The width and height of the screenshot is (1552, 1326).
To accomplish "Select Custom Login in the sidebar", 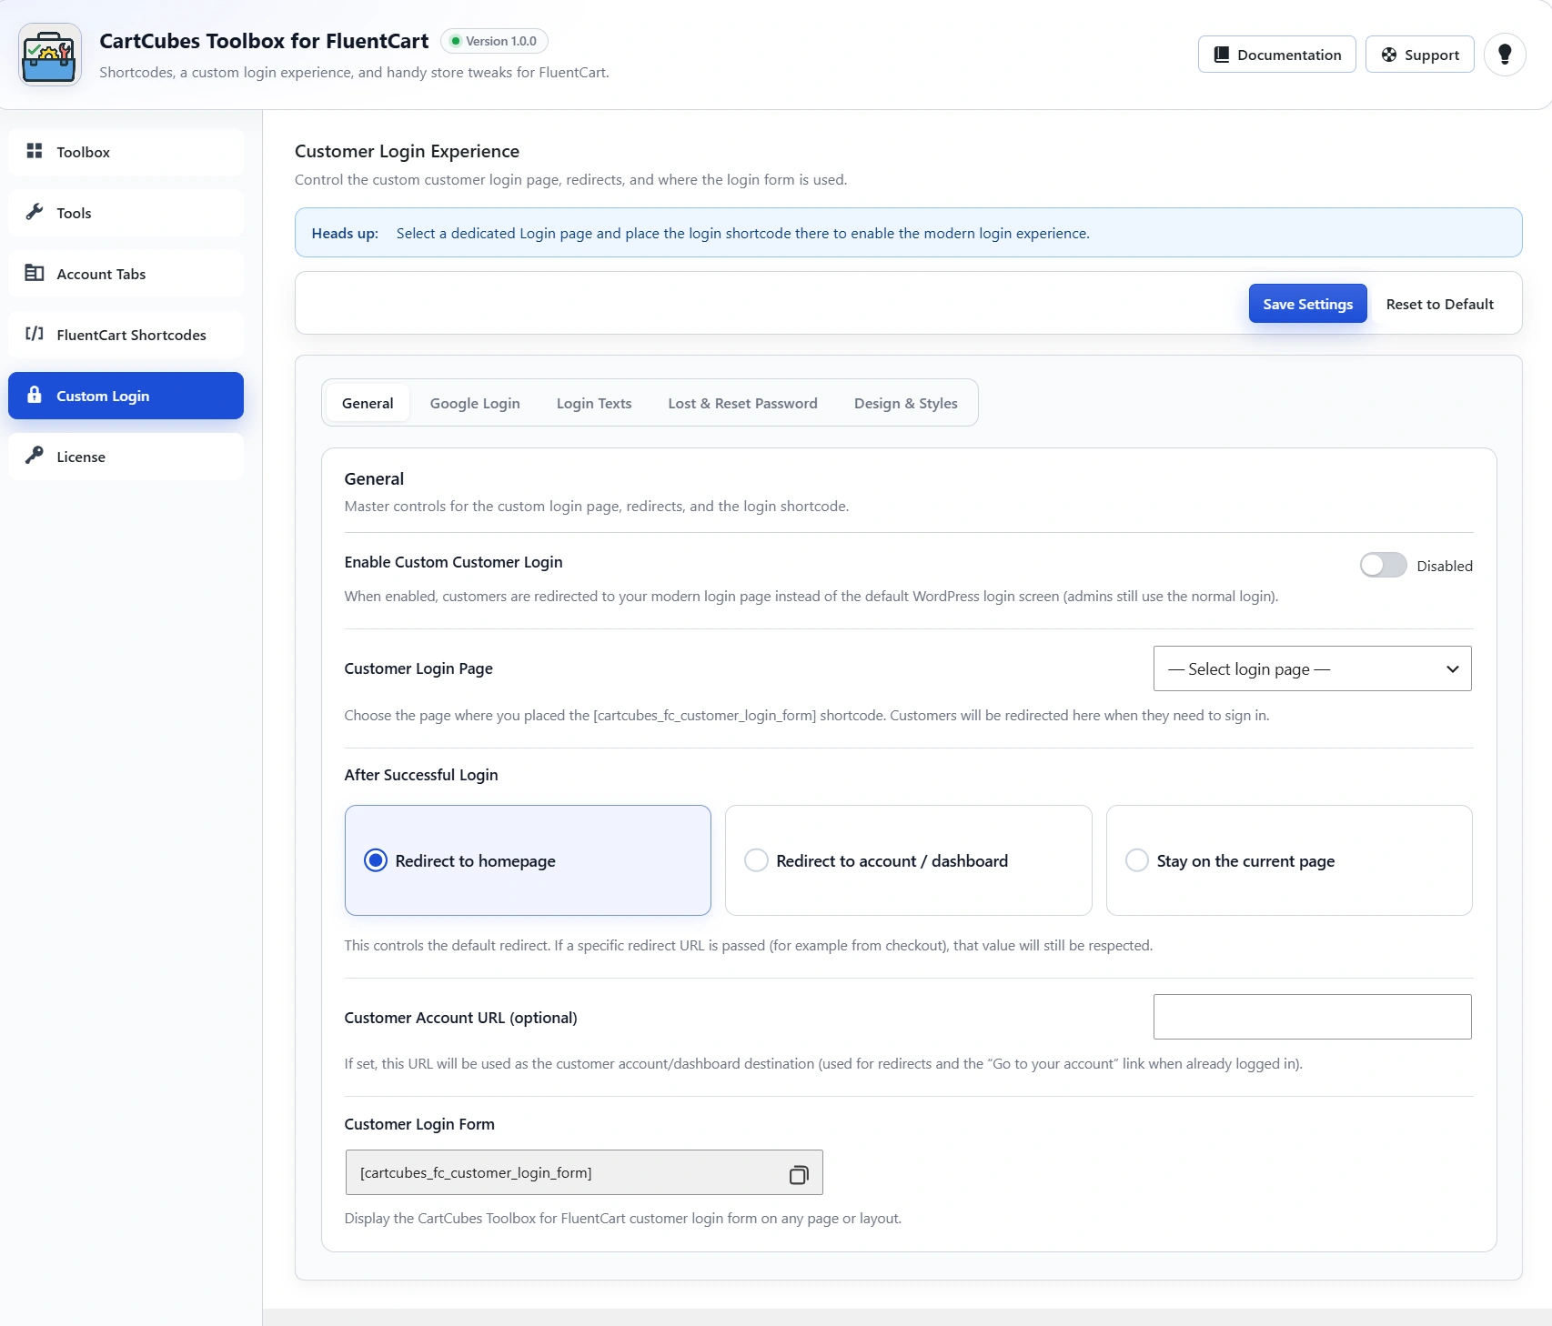I will coord(126,396).
